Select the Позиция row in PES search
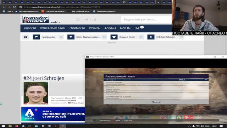 click(x=156, y=87)
